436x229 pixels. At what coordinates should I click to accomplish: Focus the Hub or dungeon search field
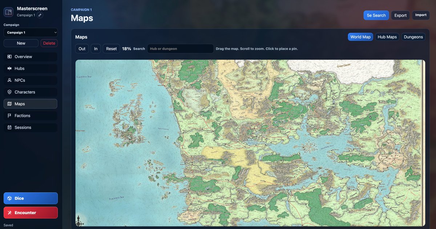tap(181, 49)
